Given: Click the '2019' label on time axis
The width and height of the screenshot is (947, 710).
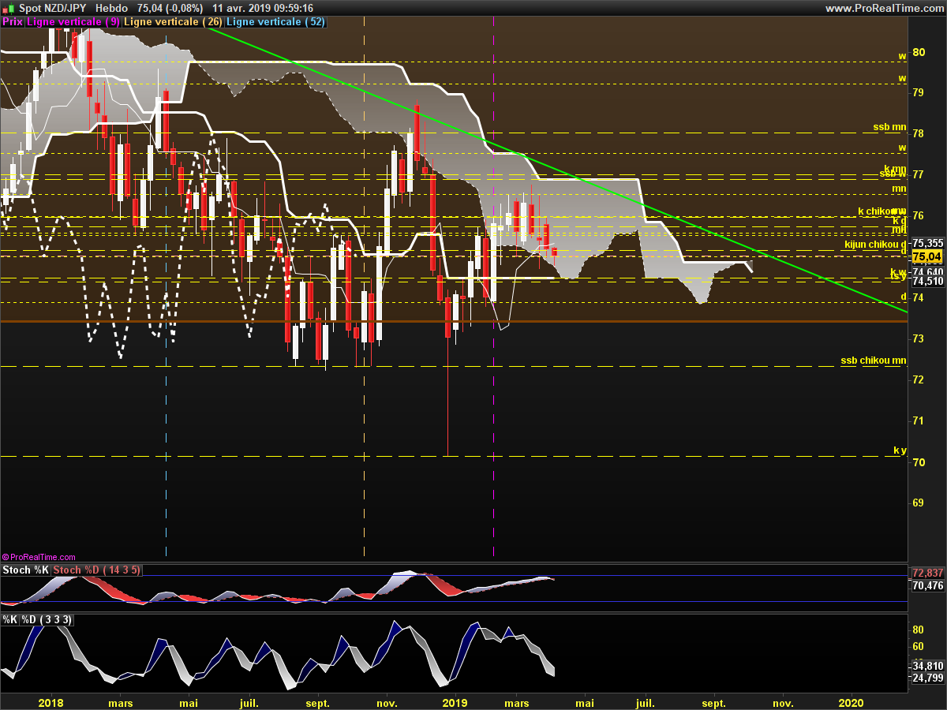Looking at the screenshot, I should (455, 701).
